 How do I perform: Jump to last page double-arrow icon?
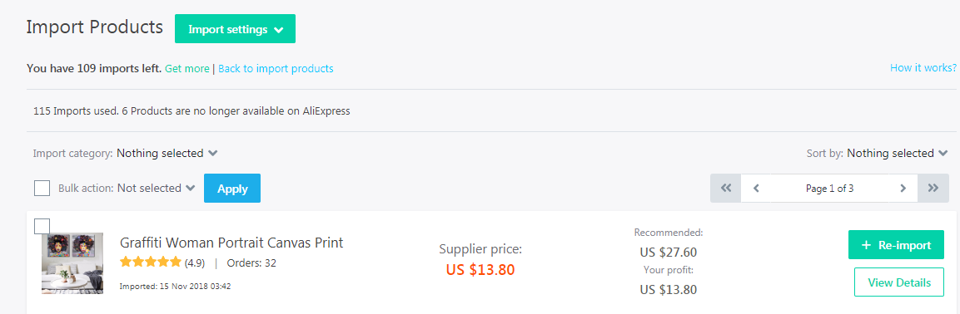(933, 189)
